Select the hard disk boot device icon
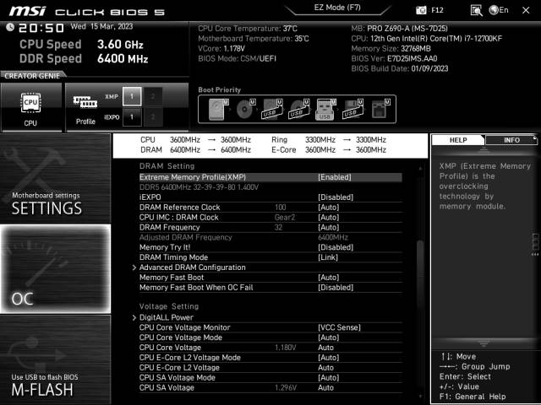 click(x=218, y=109)
